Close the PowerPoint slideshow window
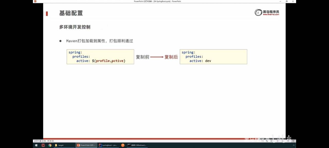 [x=293, y=1]
